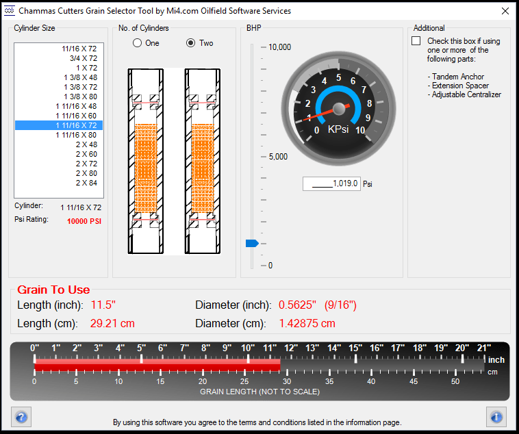Select cylinder size 2 X 84
The height and width of the screenshot is (434, 519).
(59, 183)
